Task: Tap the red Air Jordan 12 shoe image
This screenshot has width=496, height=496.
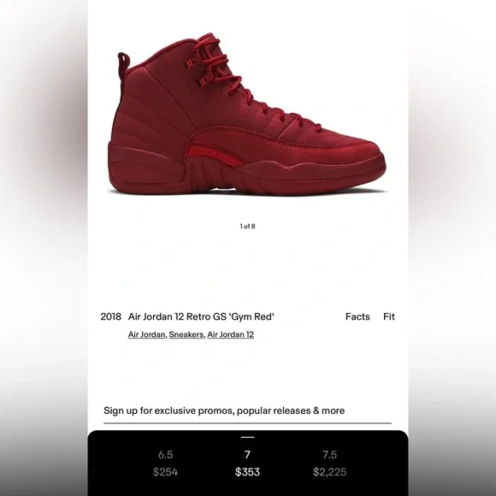Action: pyautogui.click(x=247, y=115)
